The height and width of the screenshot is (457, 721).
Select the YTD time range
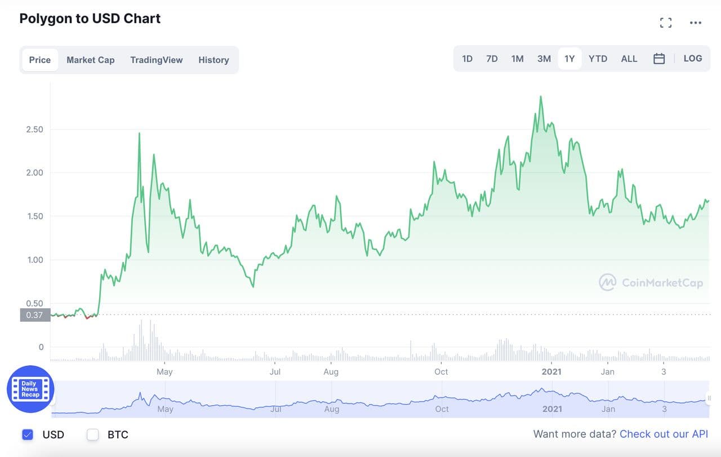pyautogui.click(x=598, y=59)
